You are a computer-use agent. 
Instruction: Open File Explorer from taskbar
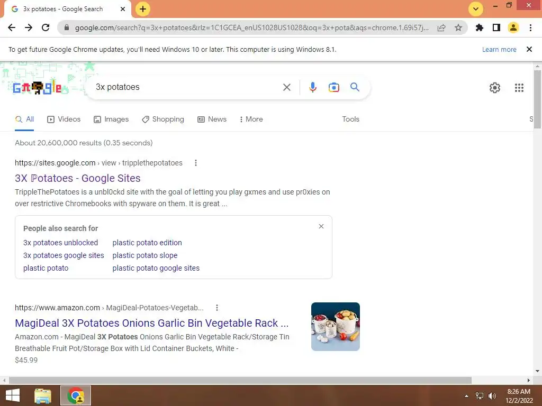[43, 395]
